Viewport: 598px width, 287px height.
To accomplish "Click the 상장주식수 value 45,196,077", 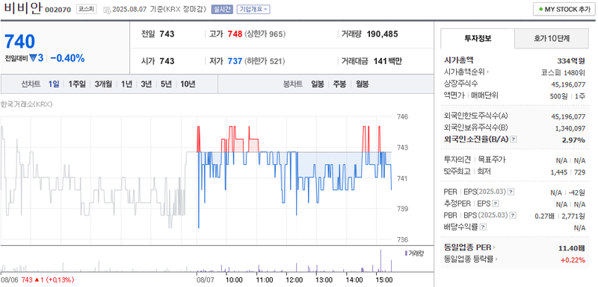I will pyautogui.click(x=568, y=84).
